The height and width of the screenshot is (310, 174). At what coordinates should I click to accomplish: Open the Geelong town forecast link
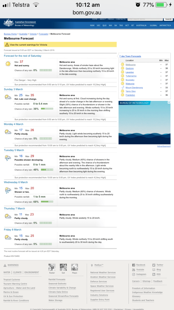click(130, 69)
